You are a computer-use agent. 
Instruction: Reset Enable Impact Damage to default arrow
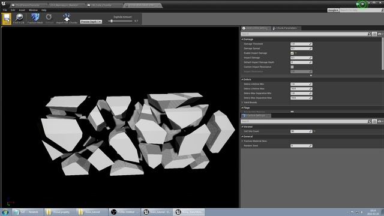296,53
